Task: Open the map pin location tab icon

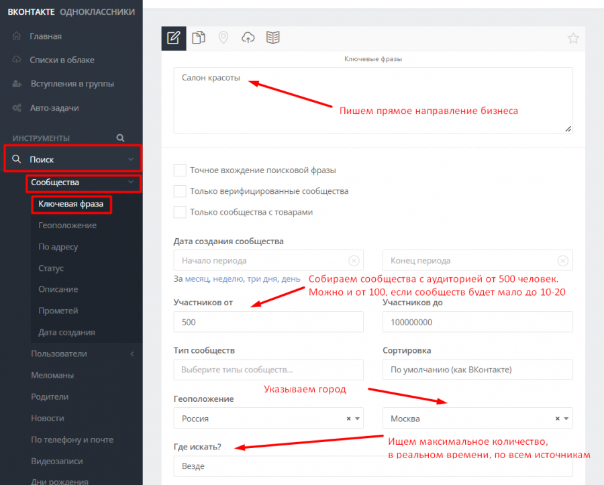Action: 223,38
